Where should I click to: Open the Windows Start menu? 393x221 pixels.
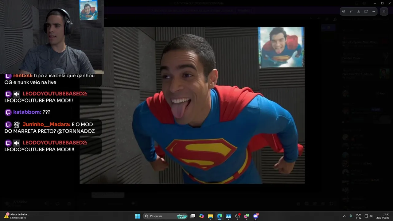click(138, 216)
